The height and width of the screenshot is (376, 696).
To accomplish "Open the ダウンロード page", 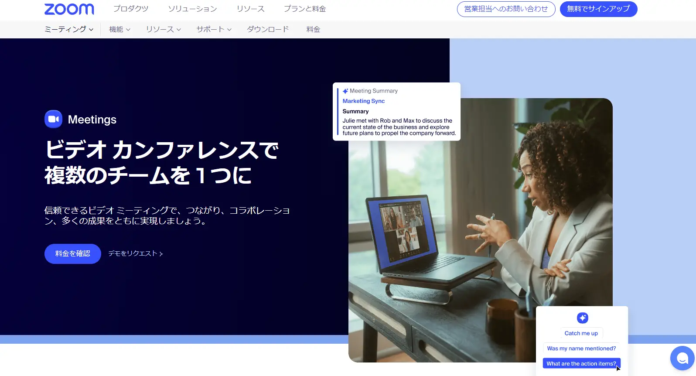I will point(268,29).
